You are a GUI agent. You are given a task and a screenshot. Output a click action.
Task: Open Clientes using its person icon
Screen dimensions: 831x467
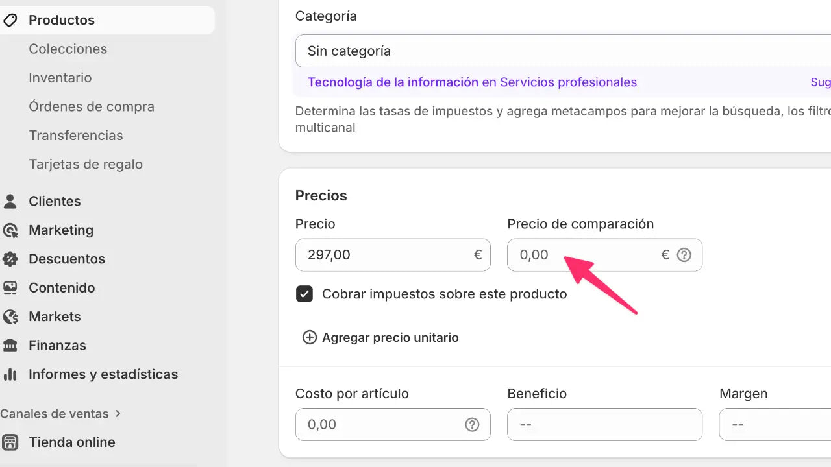10,201
